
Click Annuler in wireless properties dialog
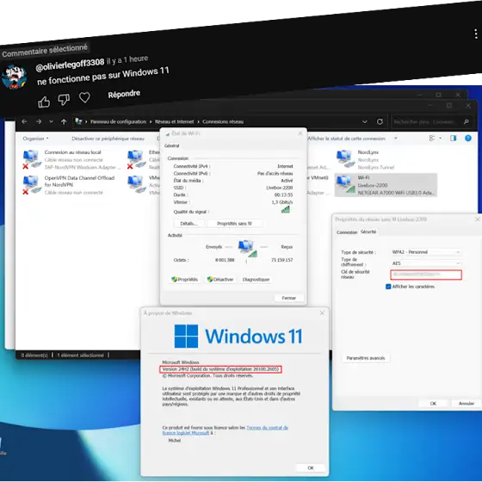pos(466,404)
